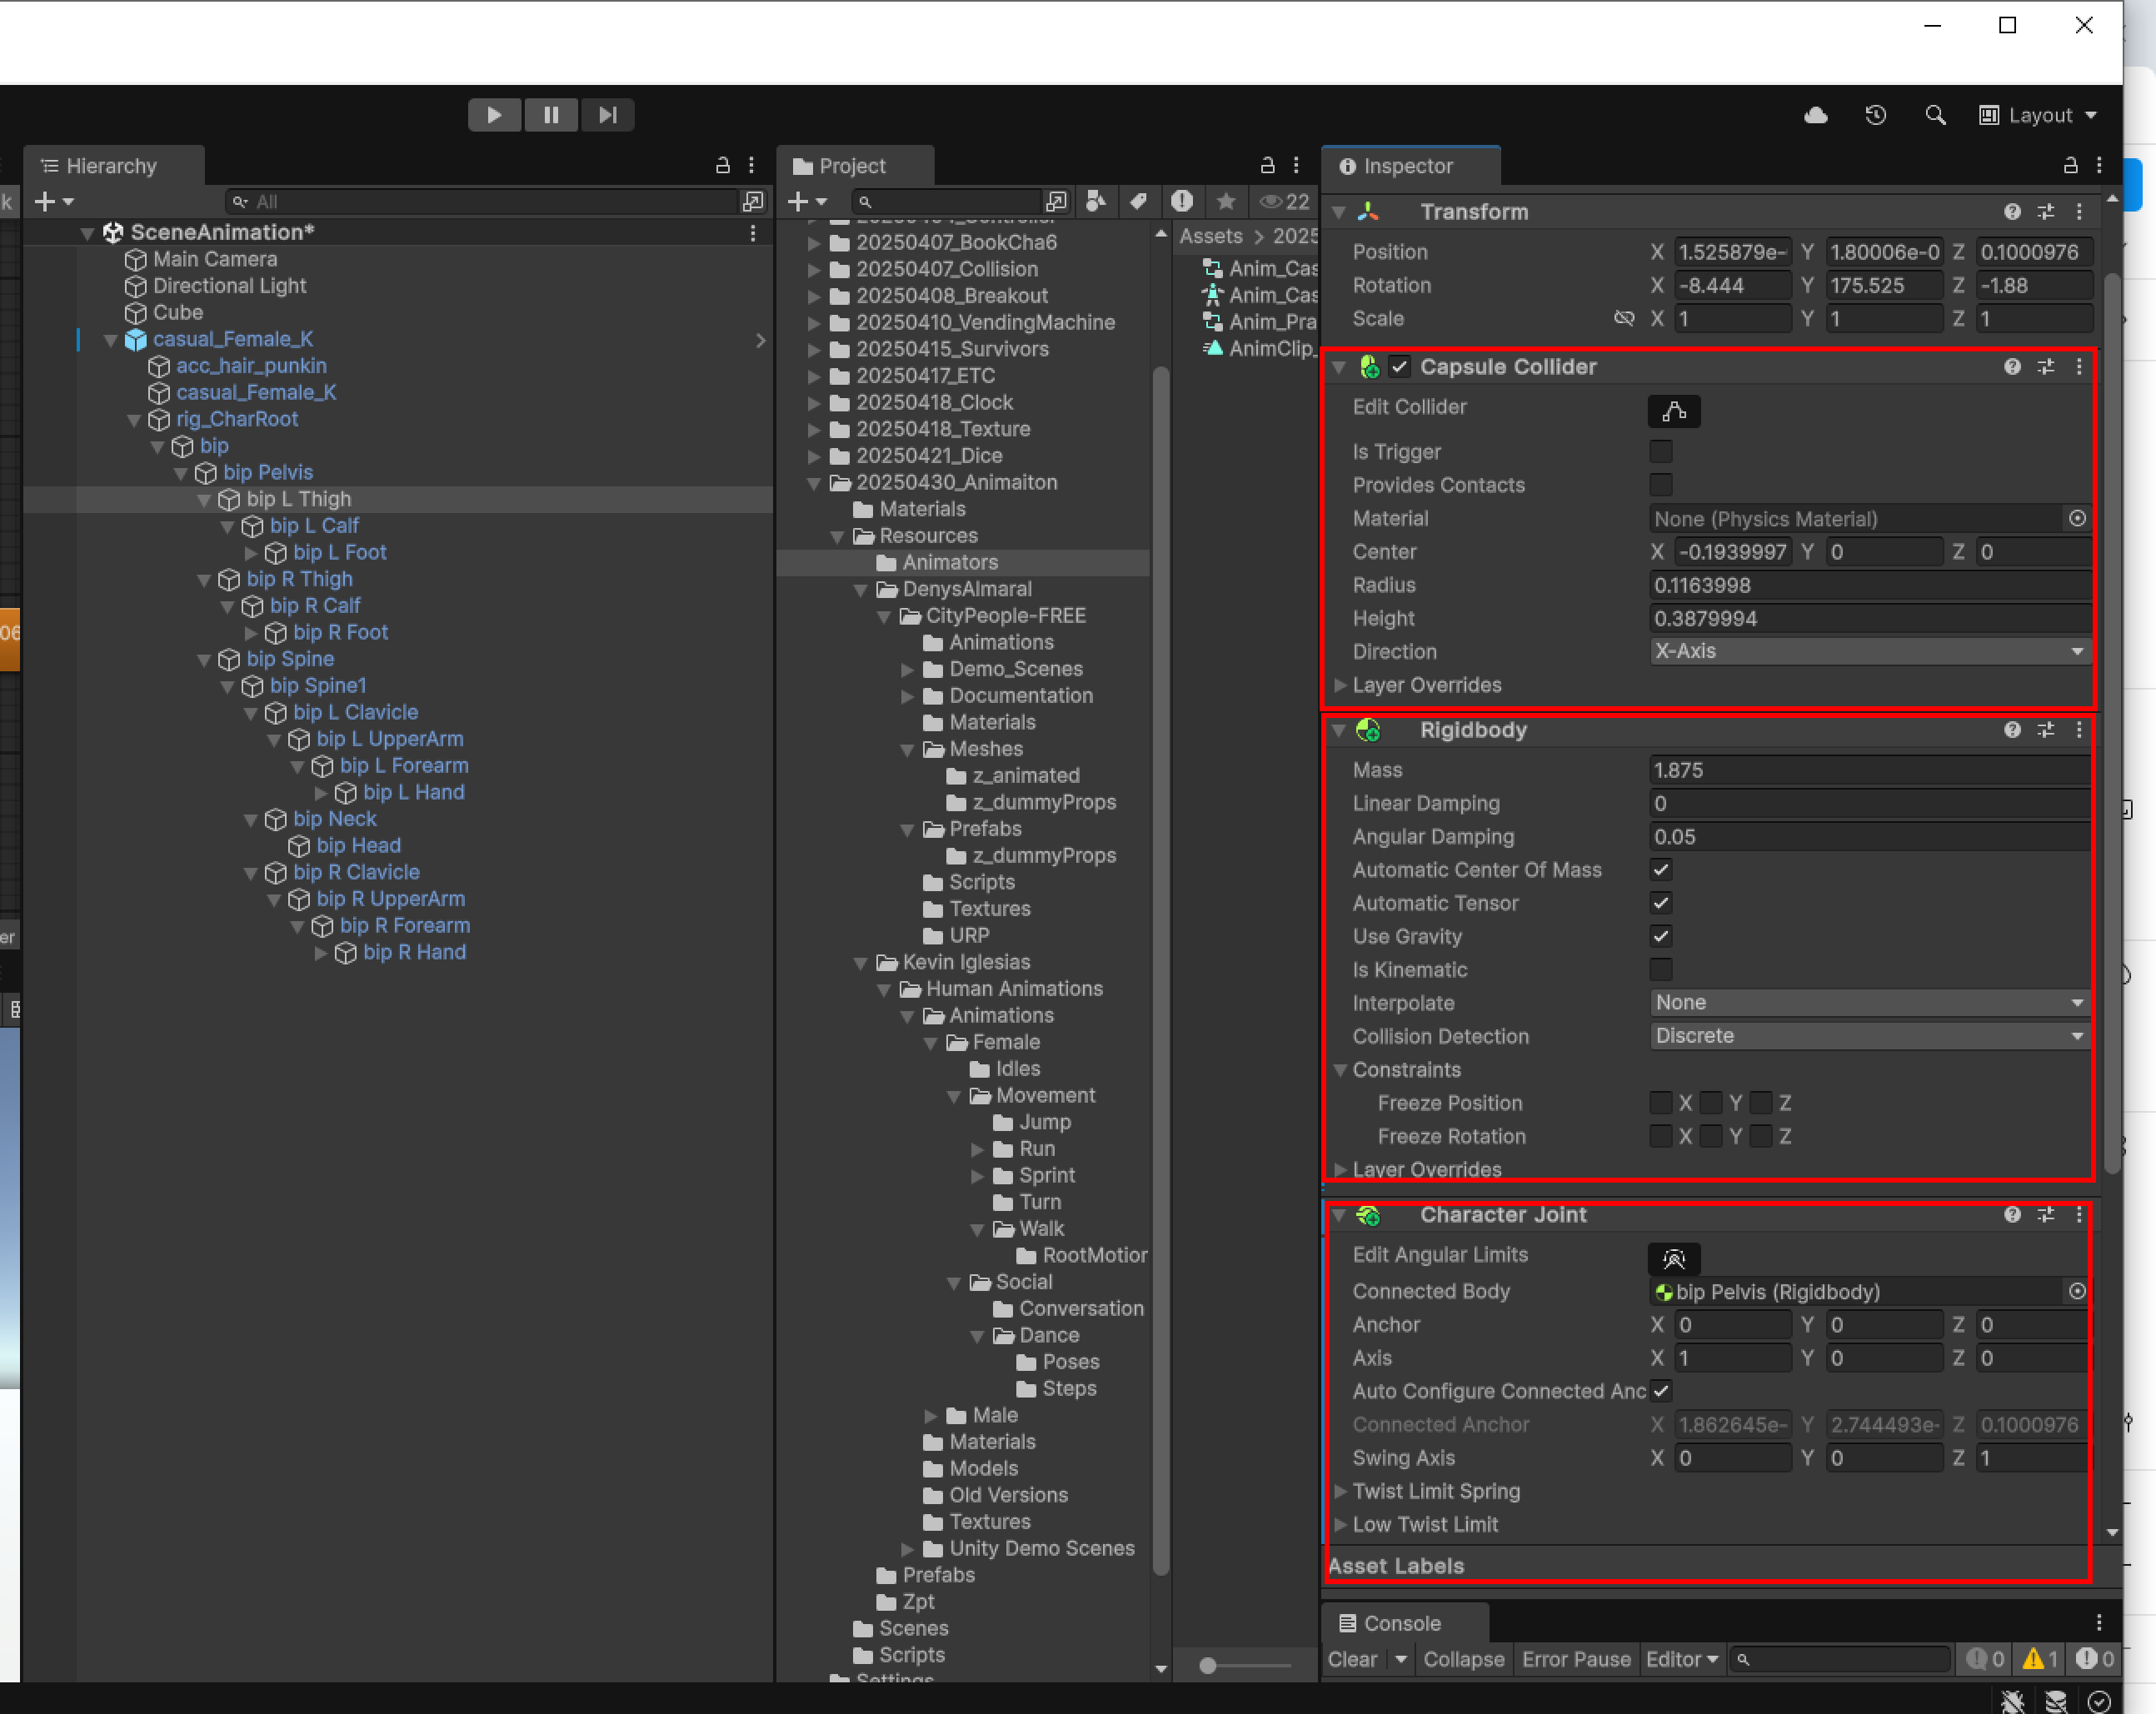Toggle the Error Pause button
This screenshot has height=1714, width=2156.
coord(1576,1659)
